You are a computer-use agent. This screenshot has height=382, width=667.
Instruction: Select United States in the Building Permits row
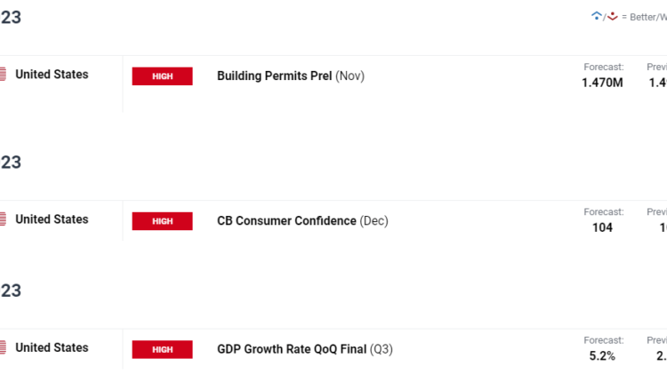tap(52, 75)
